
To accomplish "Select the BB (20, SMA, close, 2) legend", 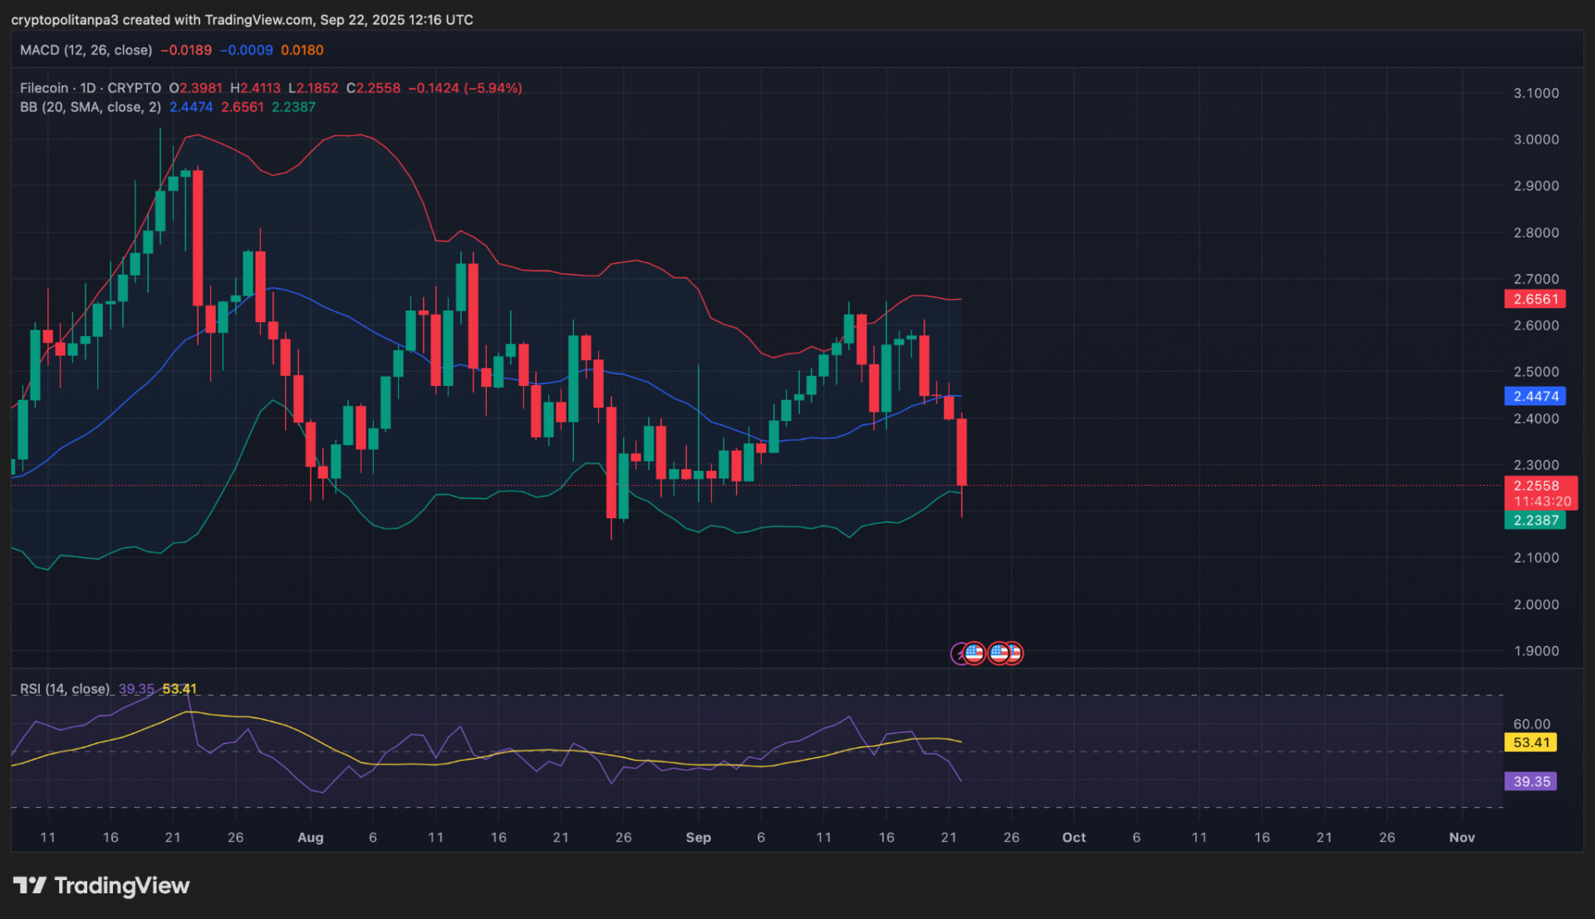I will tap(90, 107).
